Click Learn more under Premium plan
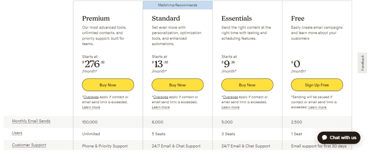Image resolution: width=369 pixels, height=152 pixels. [x=91, y=107]
